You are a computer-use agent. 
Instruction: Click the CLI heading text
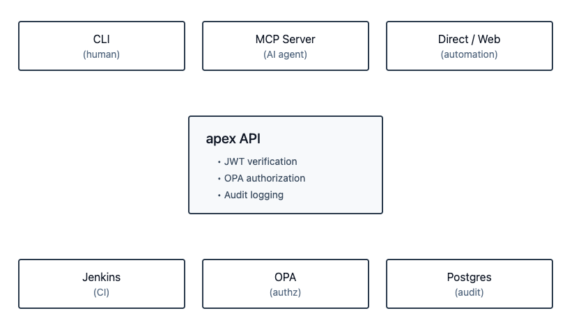click(x=102, y=39)
